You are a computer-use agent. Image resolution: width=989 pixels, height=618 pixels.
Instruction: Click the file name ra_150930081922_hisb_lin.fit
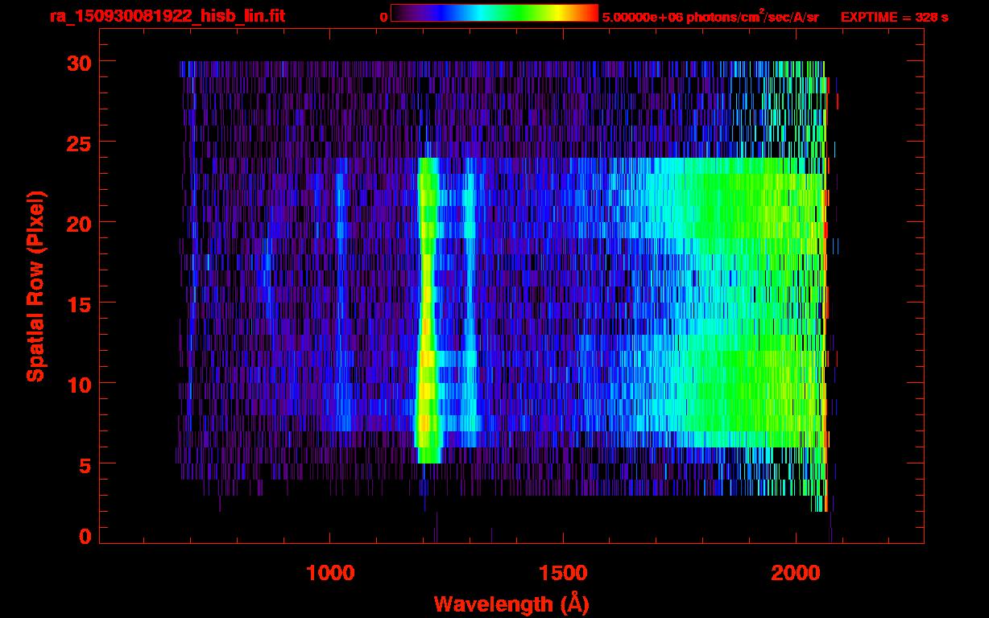[167, 16]
